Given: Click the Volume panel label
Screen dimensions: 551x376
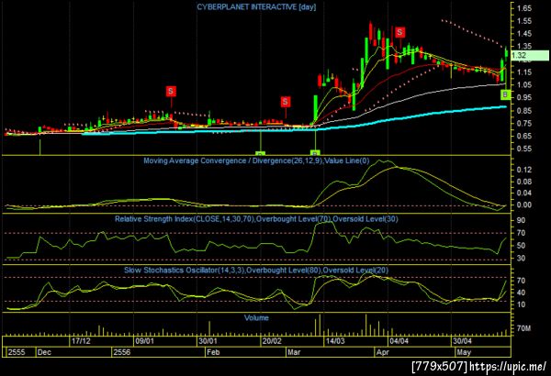Looking at the screenshot, I should pos(256,317).
